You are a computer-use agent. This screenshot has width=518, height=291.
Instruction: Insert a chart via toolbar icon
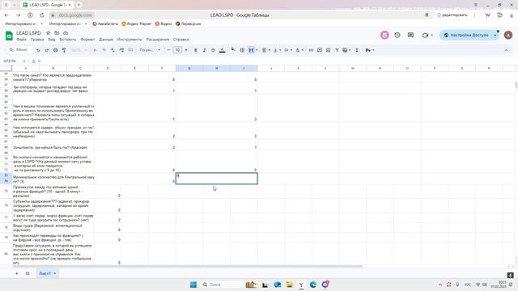tap(328, 50)
